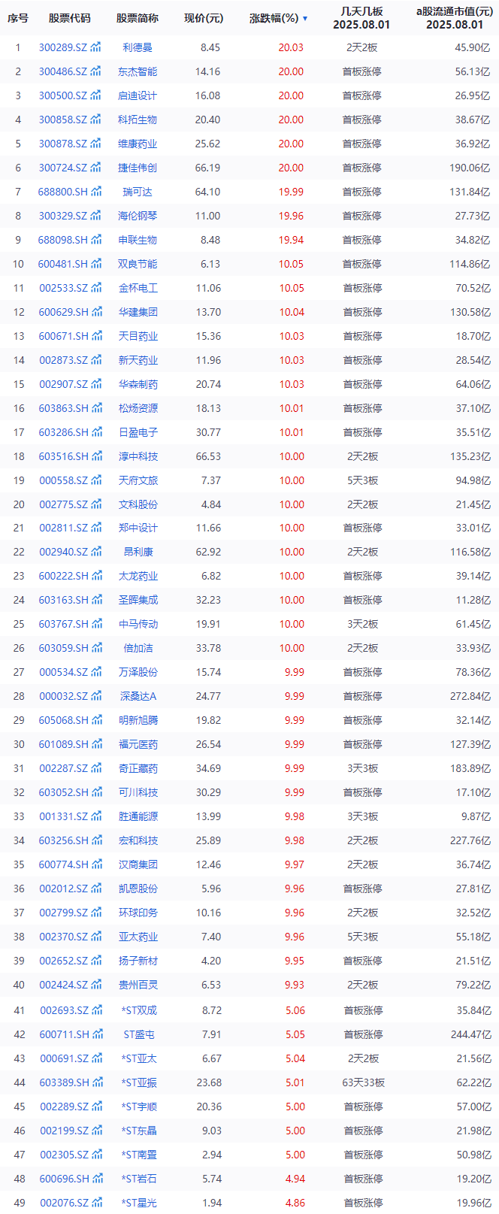
Task: Open stock name link 贵州百灵
Action: [x=138, y=985]
